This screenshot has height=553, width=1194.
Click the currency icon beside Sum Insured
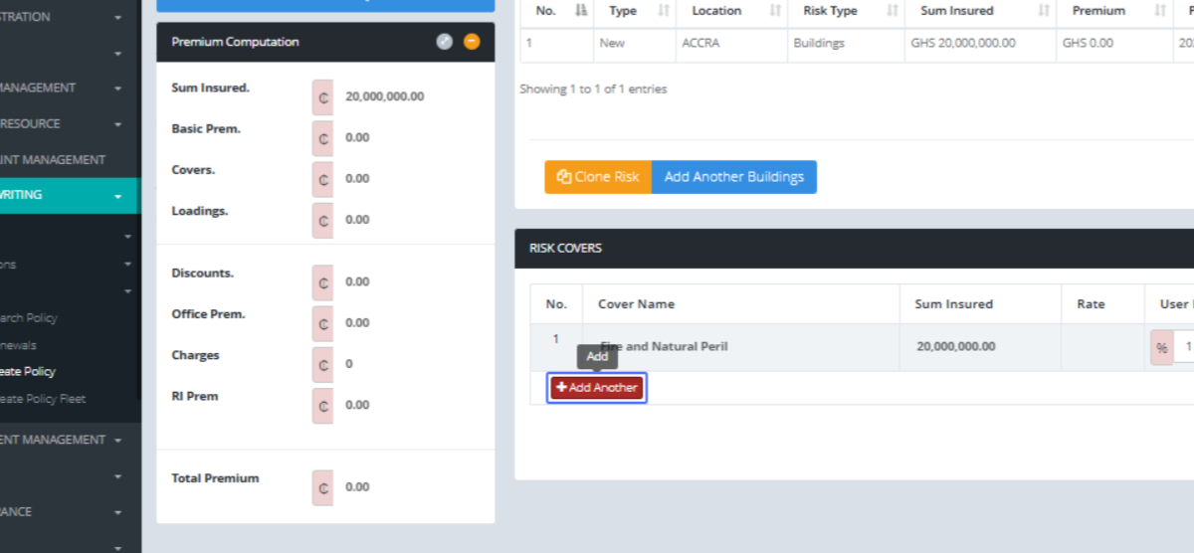(323, 97)
